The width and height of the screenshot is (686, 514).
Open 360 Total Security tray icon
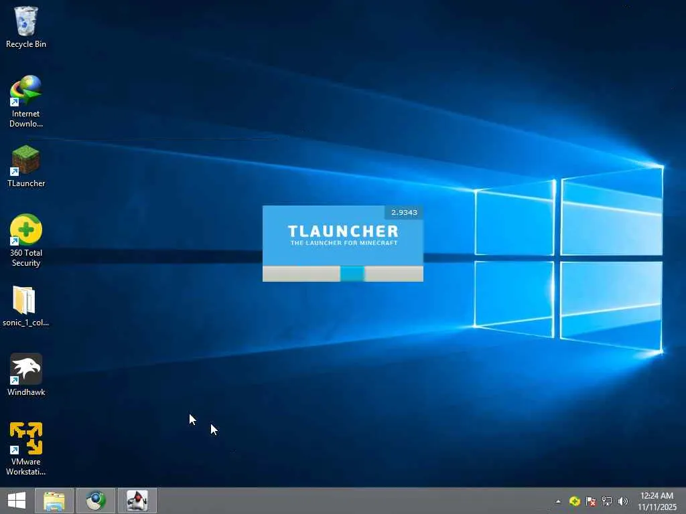(574, 501)
